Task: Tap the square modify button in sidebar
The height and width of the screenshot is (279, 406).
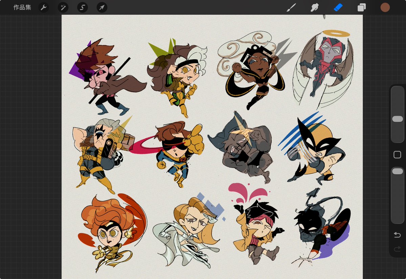Action: 398,155
